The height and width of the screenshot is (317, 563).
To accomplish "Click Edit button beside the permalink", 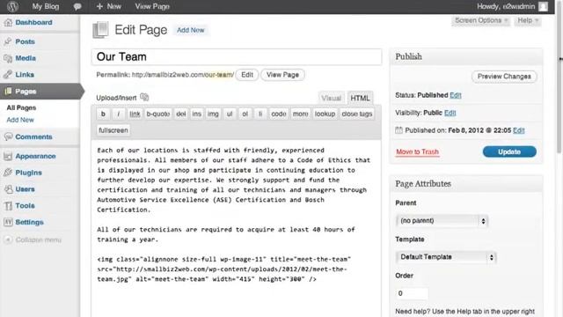I will (247, 75).
